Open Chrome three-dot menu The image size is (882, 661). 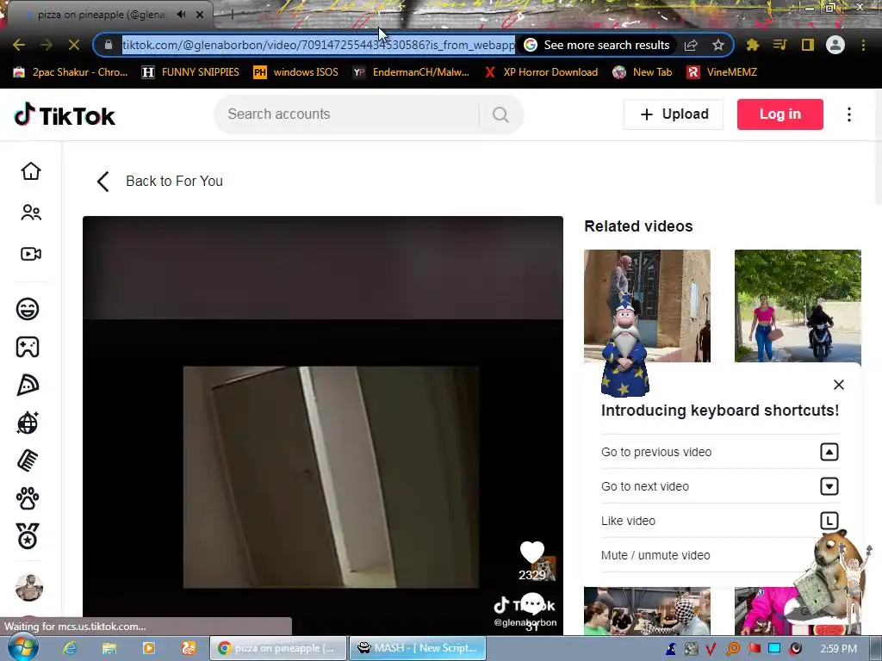[x=863, y=45]
